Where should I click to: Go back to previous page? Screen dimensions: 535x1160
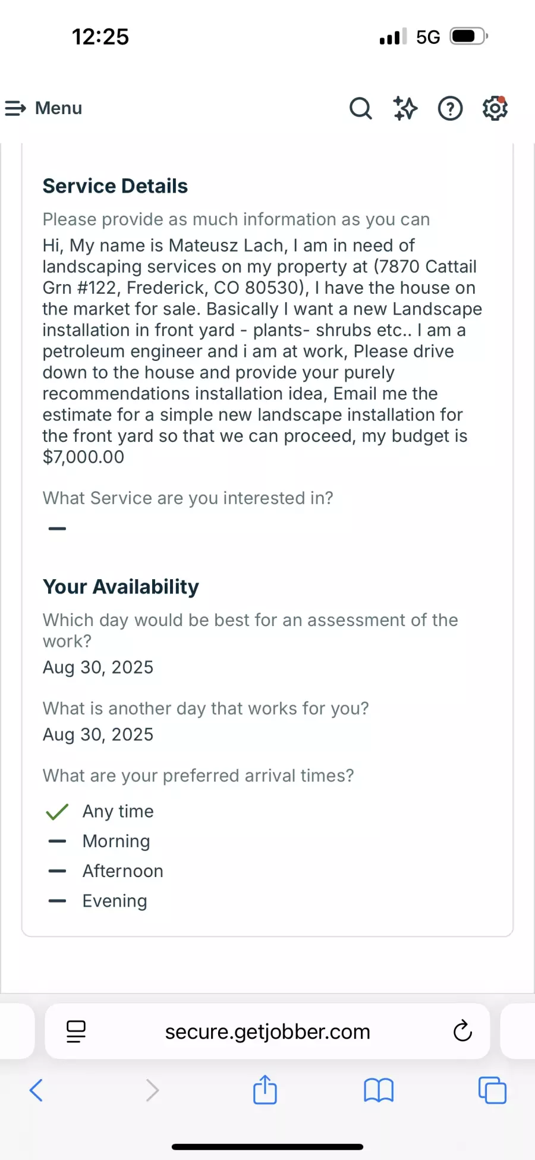click(x=36, y=1090)
